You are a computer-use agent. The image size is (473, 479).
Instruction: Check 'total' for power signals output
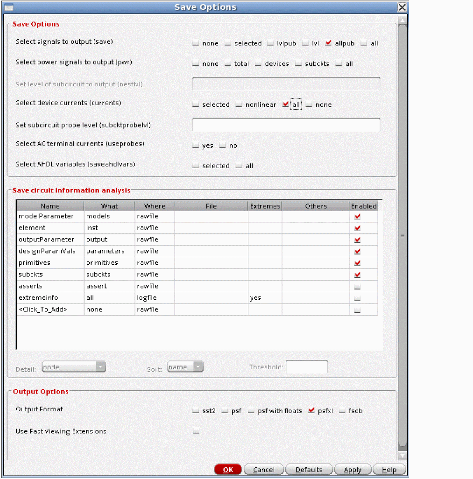click(x=228, y=64)
